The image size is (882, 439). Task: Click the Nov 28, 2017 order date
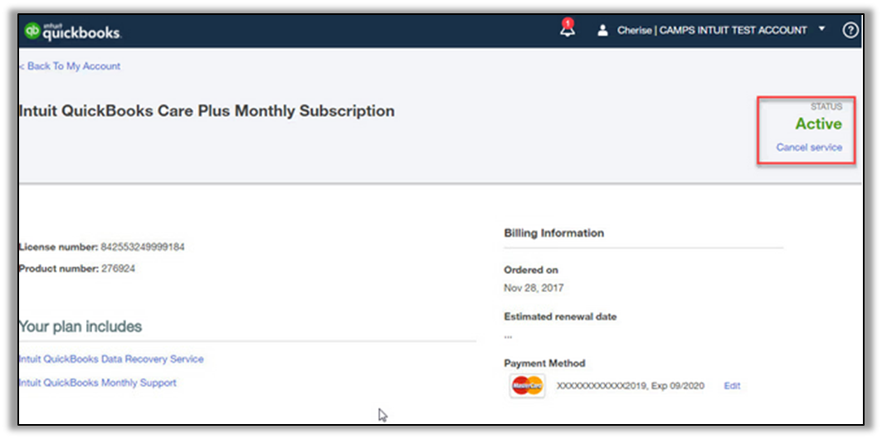[x=534, y=288]
